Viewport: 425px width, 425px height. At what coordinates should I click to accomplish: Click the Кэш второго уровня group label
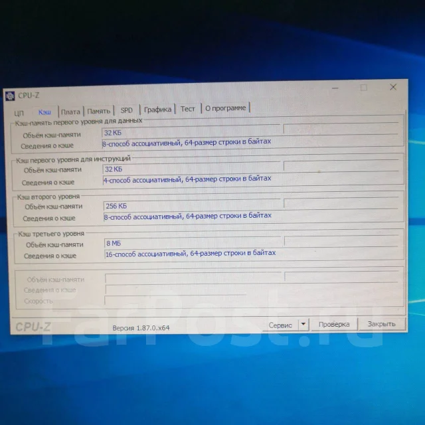click(48, 197)
